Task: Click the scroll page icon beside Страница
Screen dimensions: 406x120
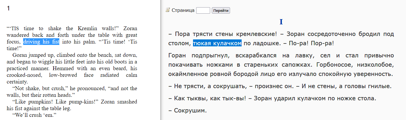Action: (168, 10)
